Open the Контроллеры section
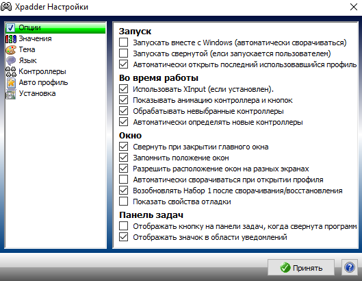Image resolution: width=362 pixels, height=281 pixels. pyautogui.click(x=55, y=71)
